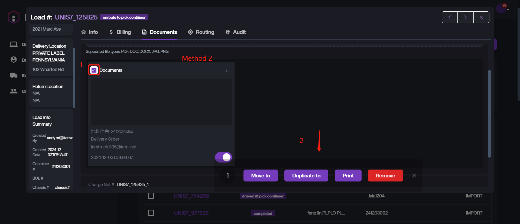Expand the user account dropdown chevron
This screenshot has height=224, width=520.
[508, 9]
